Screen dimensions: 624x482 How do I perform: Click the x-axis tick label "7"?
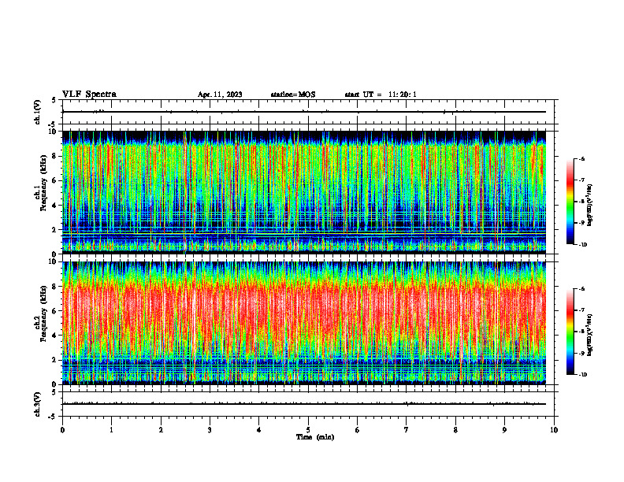tap(407, 430)
